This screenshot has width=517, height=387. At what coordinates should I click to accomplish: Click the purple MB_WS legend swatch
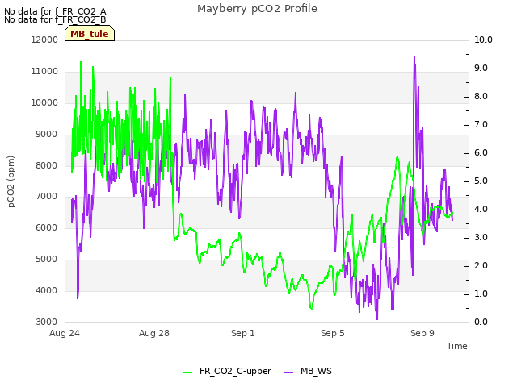(x=288, y=372)
